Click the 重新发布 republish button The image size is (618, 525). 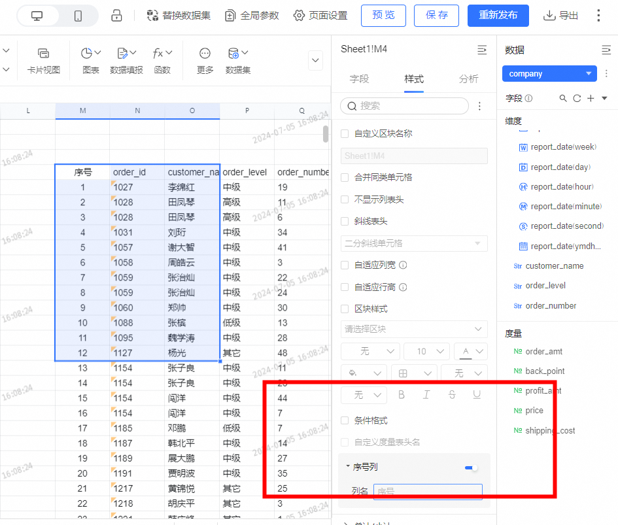pos(498,15)
